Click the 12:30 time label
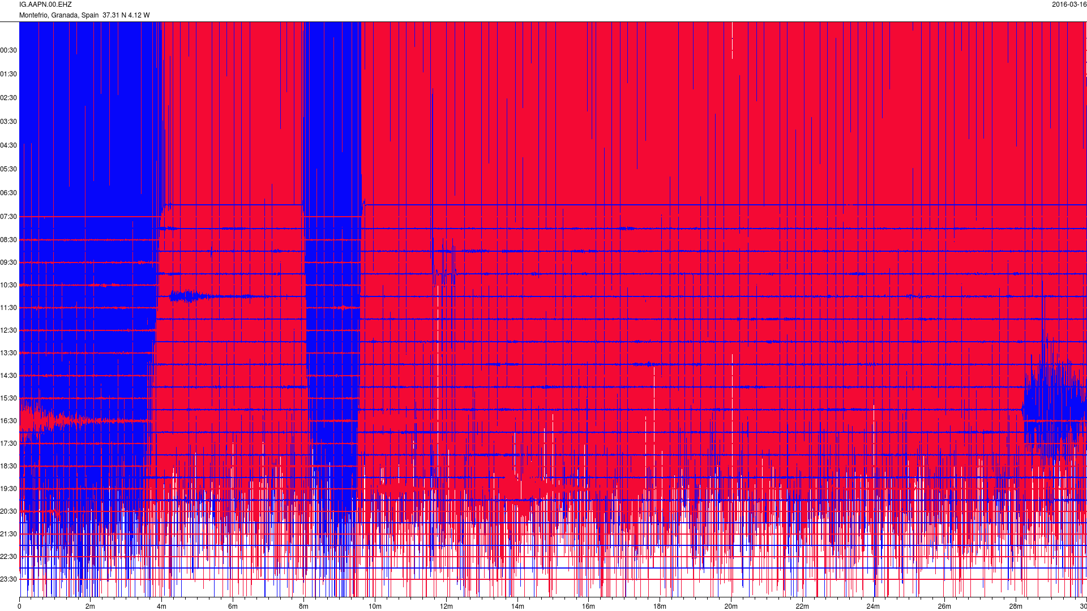 tap(8, 330)
